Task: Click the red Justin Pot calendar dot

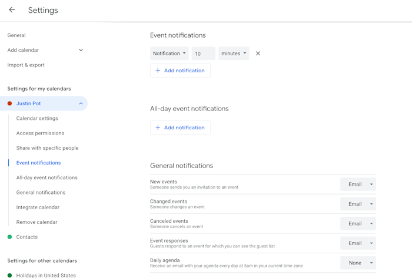Action: click(9, 103)
